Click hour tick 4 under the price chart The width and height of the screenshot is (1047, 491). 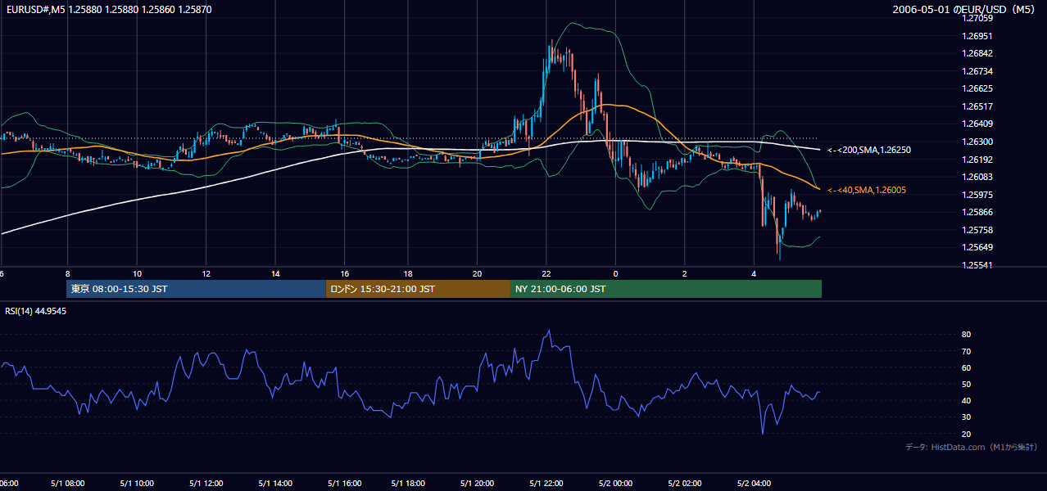(753, 273)
